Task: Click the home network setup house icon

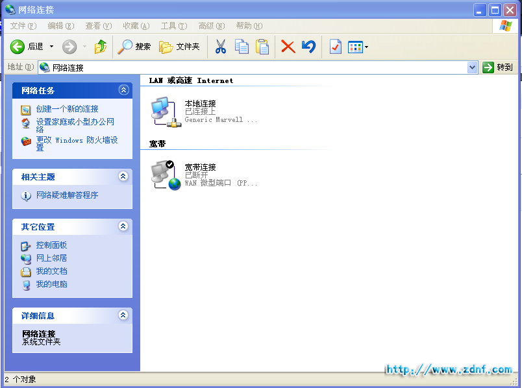Action: (25, 123)
